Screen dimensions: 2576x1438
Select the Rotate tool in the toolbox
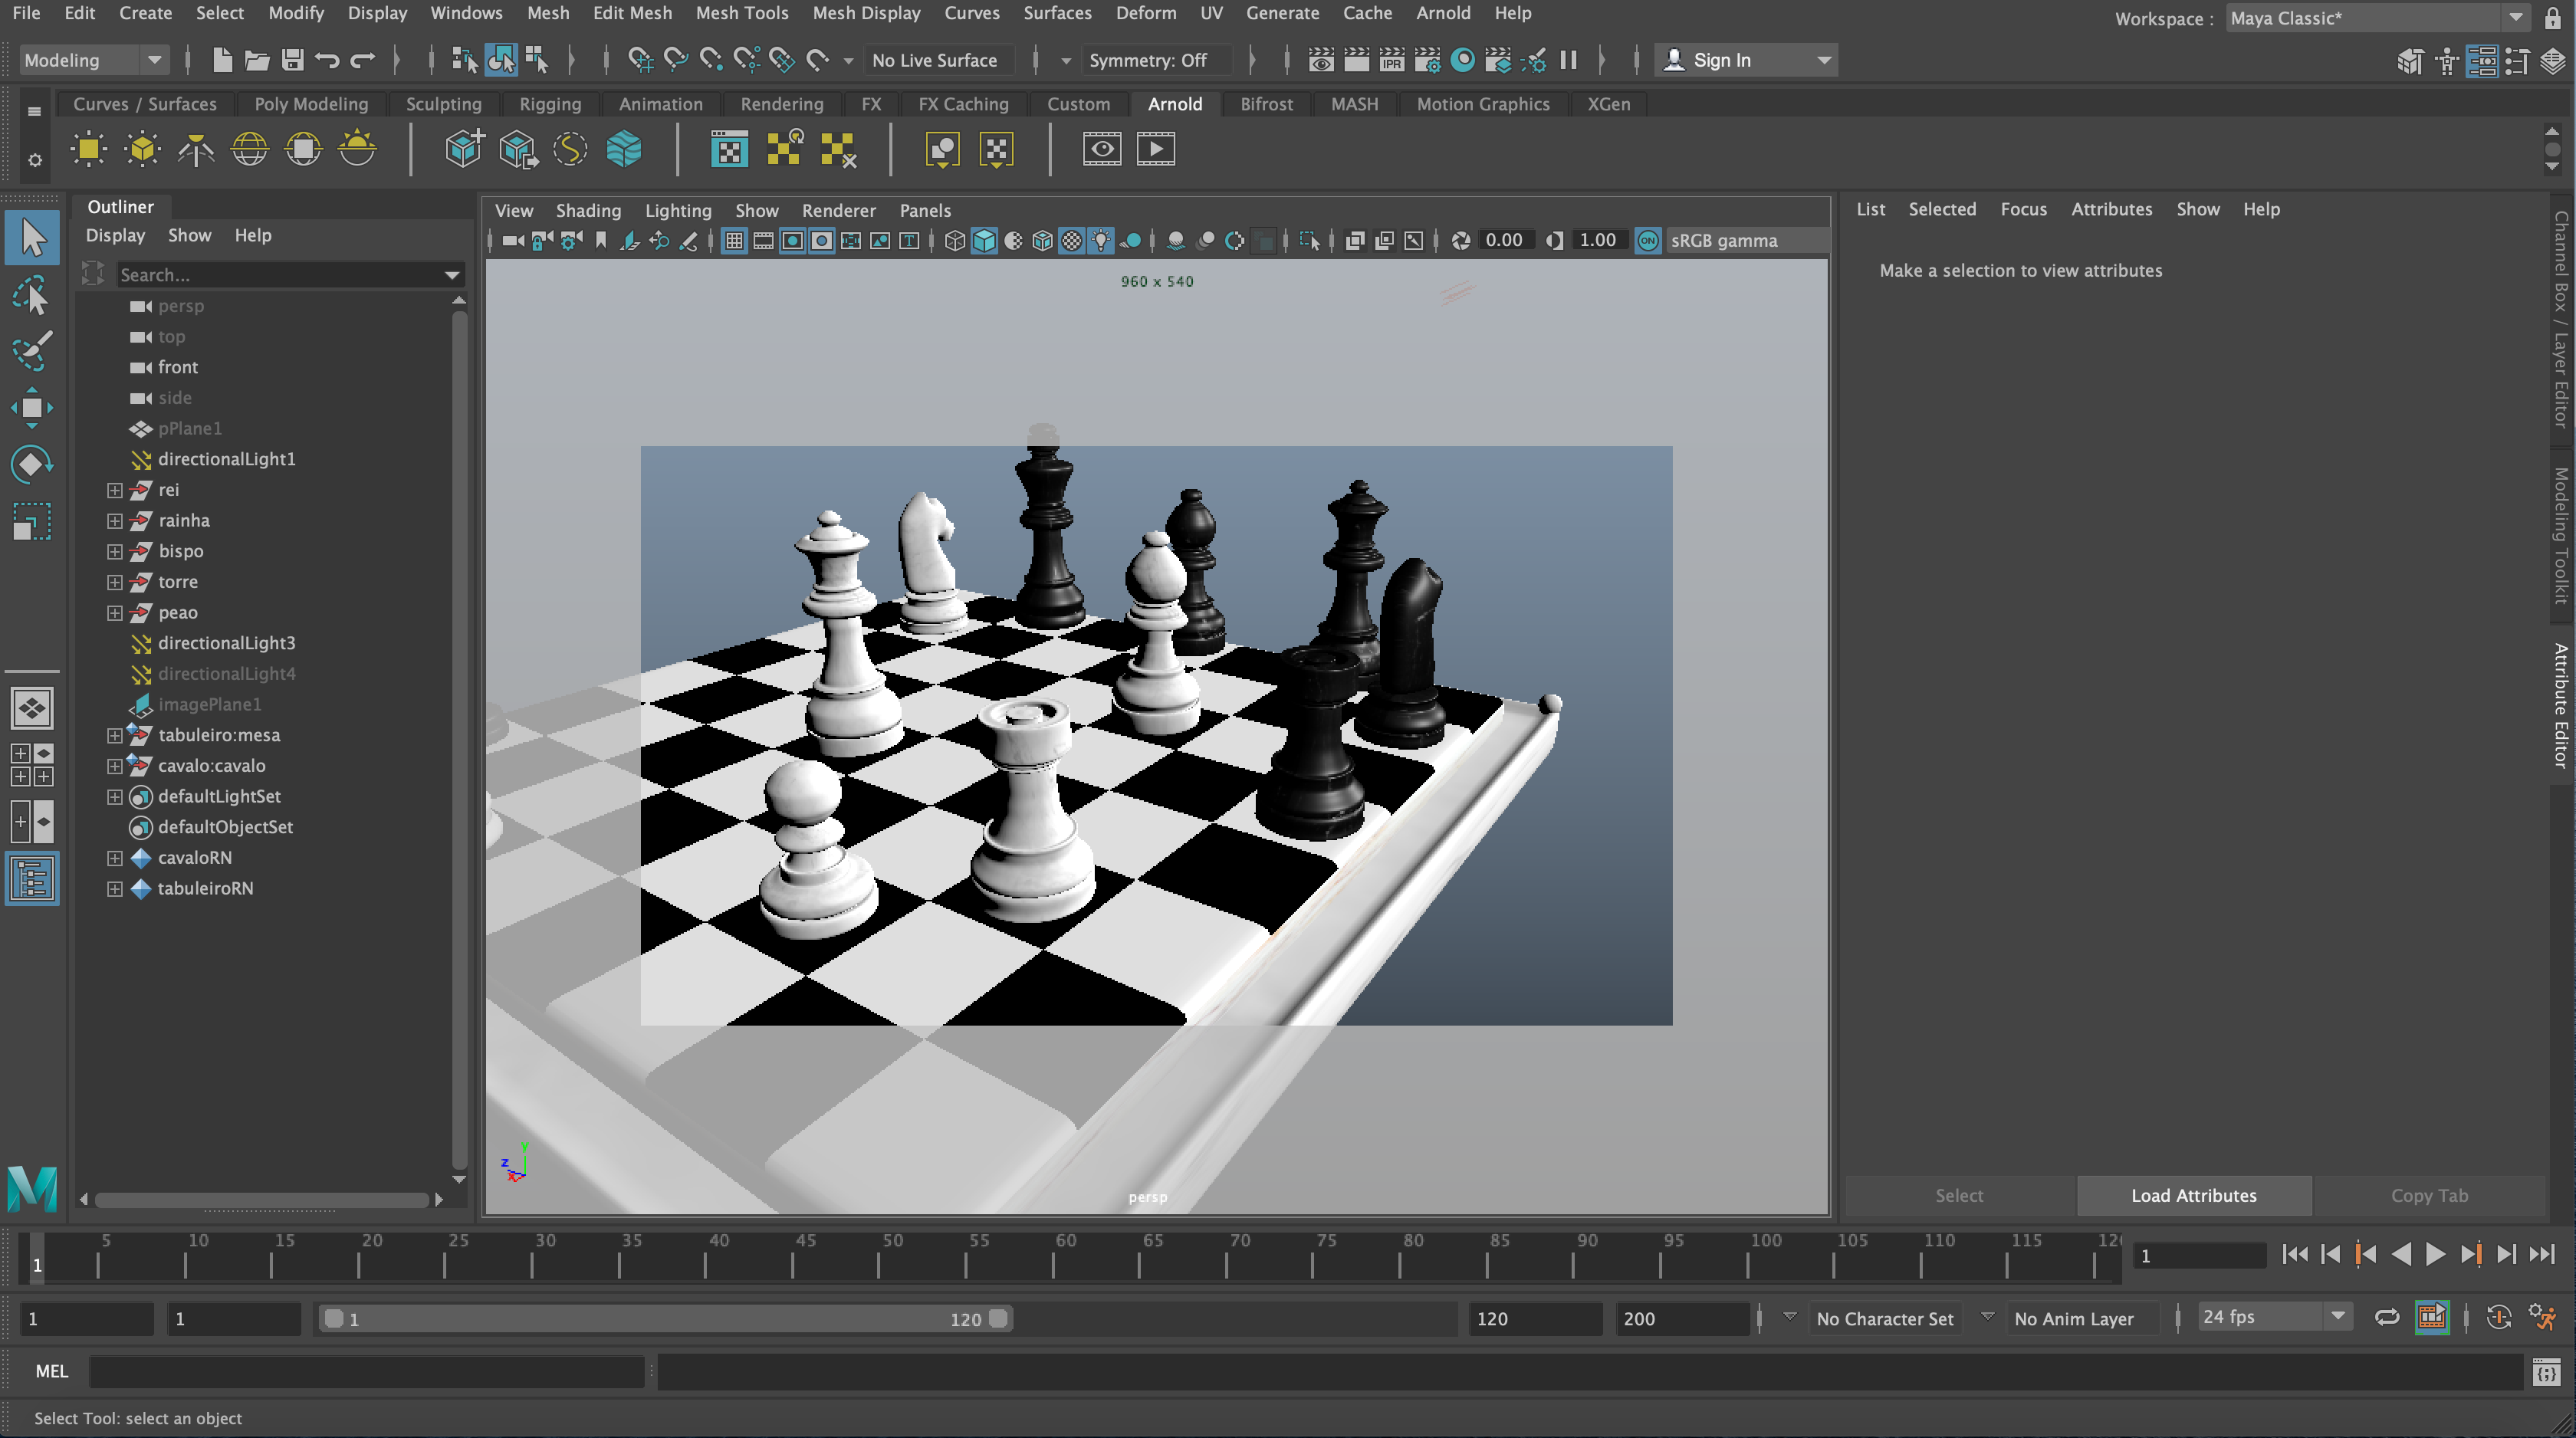[x=31, y=464]
